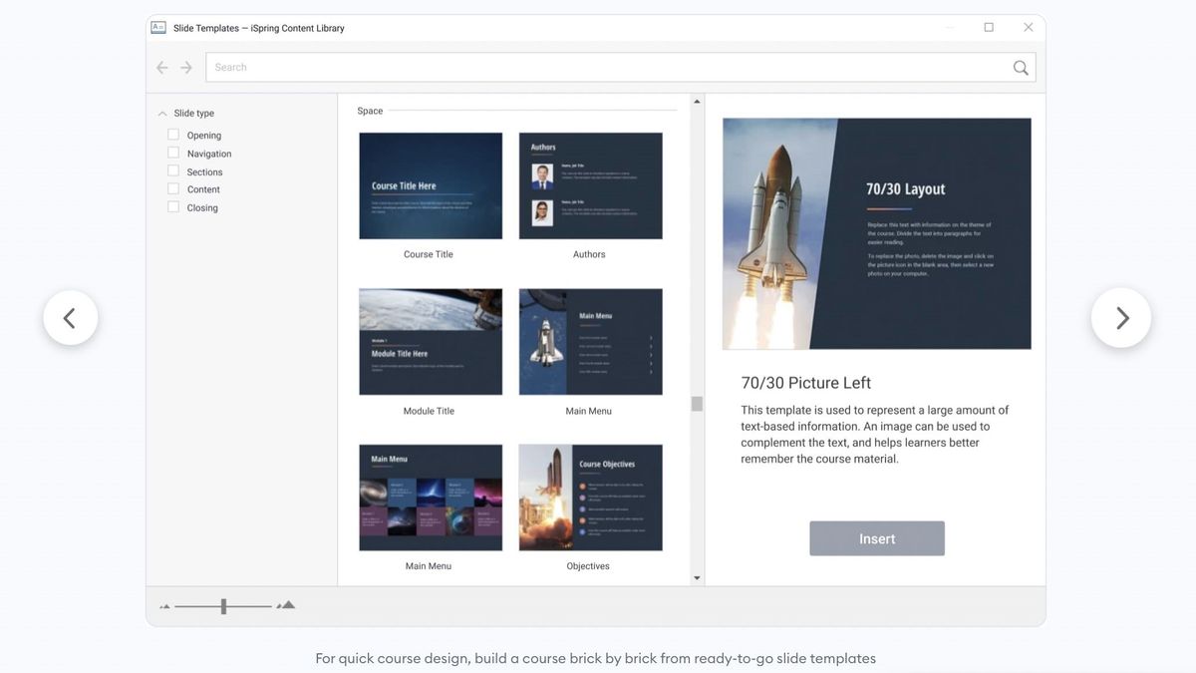Click the iSpring Content Library title bar icon
The image size is (1196, 673).
click(158, 27)
